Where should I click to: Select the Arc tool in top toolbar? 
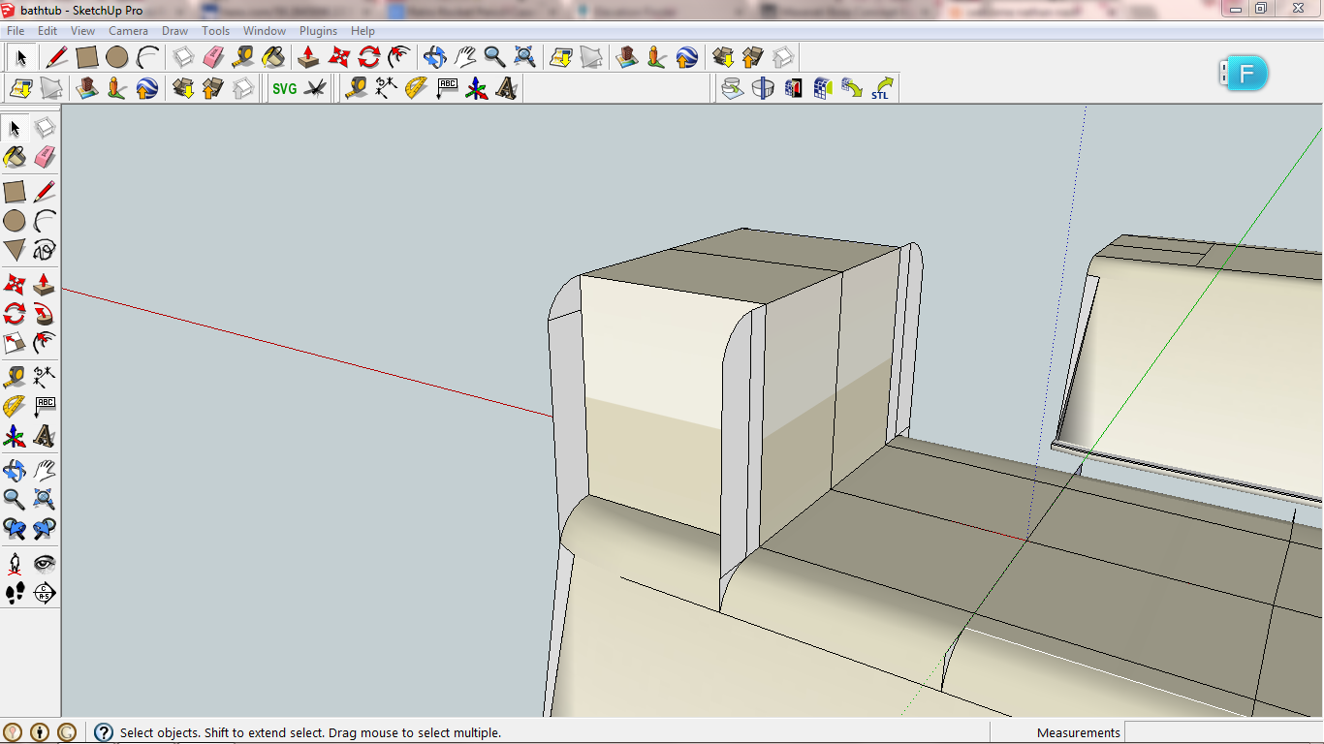click(x=147, y=57)
